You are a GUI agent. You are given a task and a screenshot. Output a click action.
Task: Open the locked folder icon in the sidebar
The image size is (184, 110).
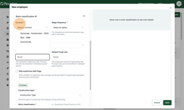tap(8, 51)
